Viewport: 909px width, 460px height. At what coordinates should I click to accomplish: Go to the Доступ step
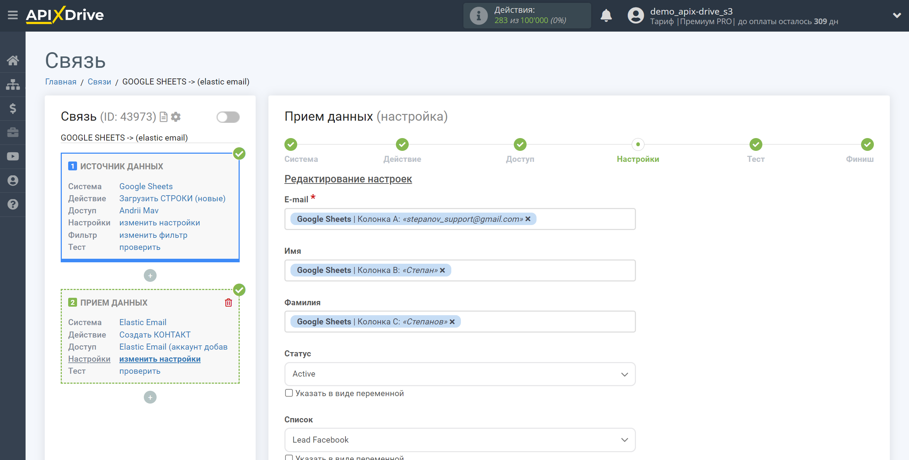pos(520,144)
